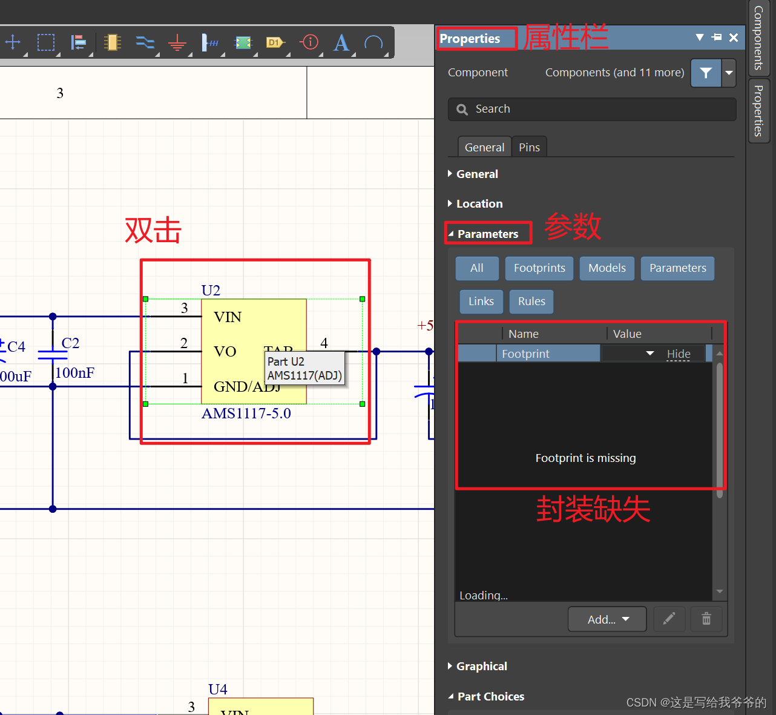Open the Components side tab
This screenshot has width=776, height=715.
(x=758, y=38)
